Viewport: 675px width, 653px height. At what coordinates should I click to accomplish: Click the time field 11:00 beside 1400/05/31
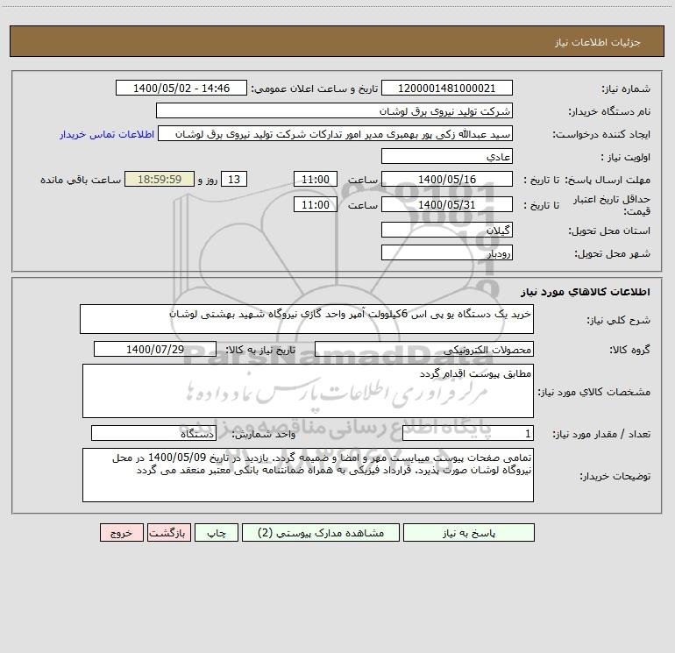315,204
